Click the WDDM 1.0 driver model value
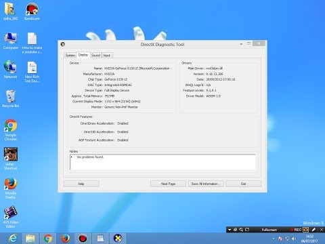This screenshot has height=244, width=325. pyautogui.click(x=213, y=96)
